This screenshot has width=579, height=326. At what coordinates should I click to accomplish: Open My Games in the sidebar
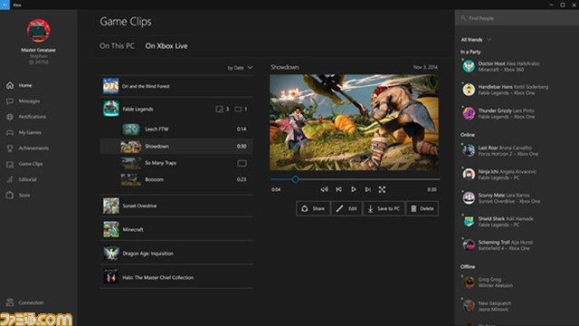pos(24,132)
